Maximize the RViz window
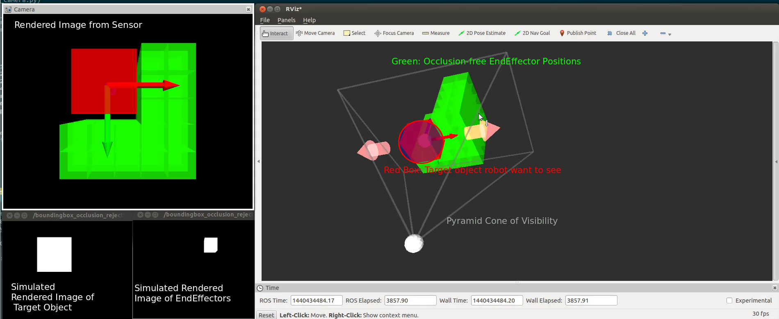The width and height of the screenshot is (779, 319). pos(277,9)
